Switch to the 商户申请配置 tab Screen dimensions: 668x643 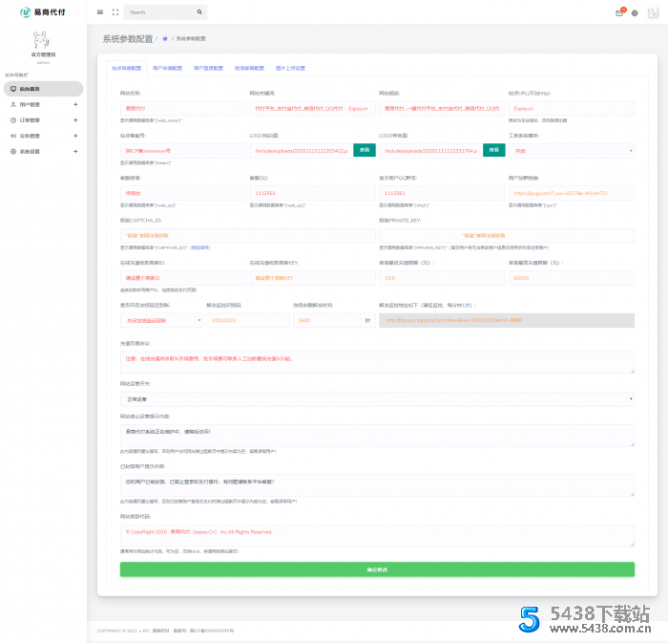pos(170,69)
